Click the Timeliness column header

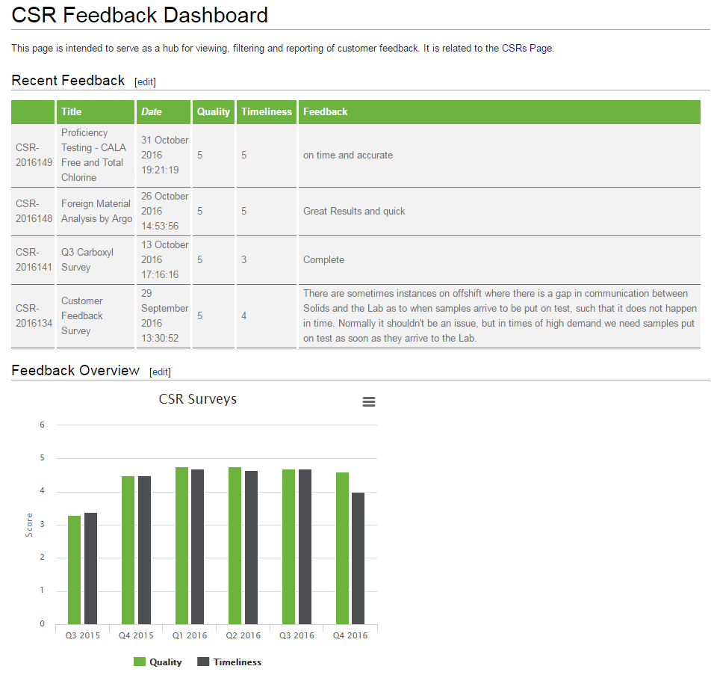tap(267, 111)
